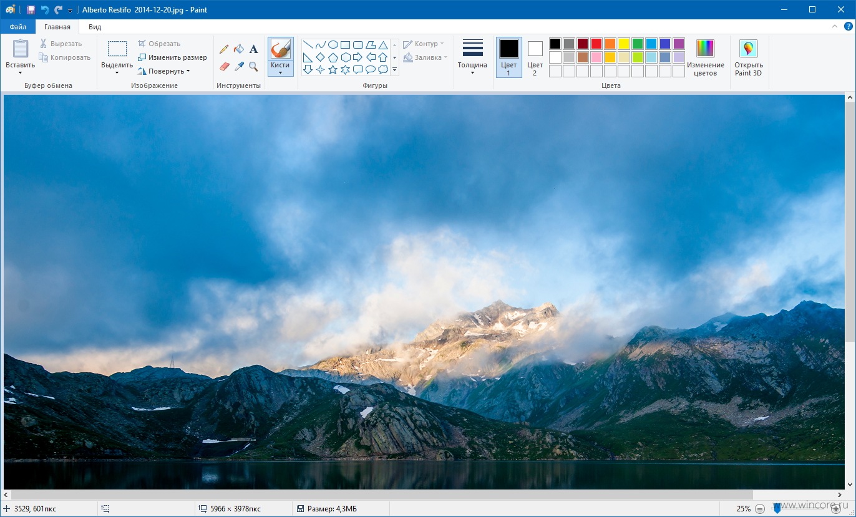The image size is (856, 517).
Task: Choose the Hexagon shape
Action: click(x=346, y=57)
